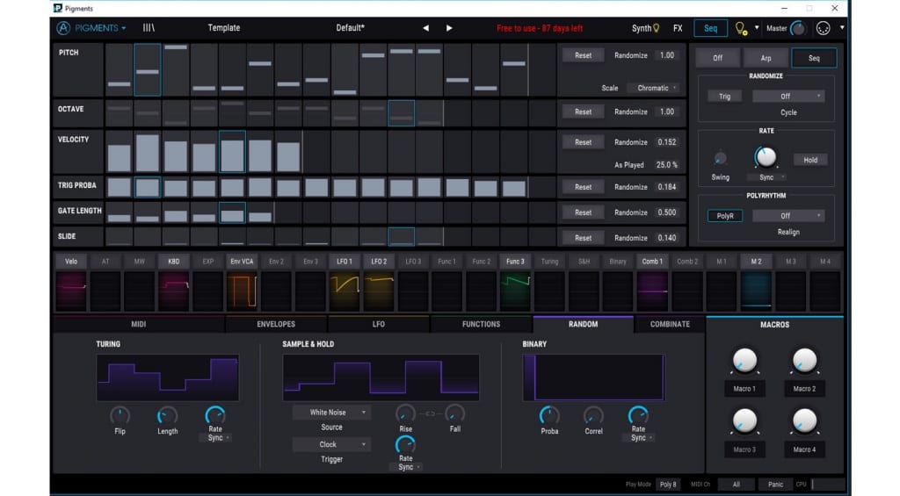
Task: Open the preset browser bars icon
Action: pos(149,27)
